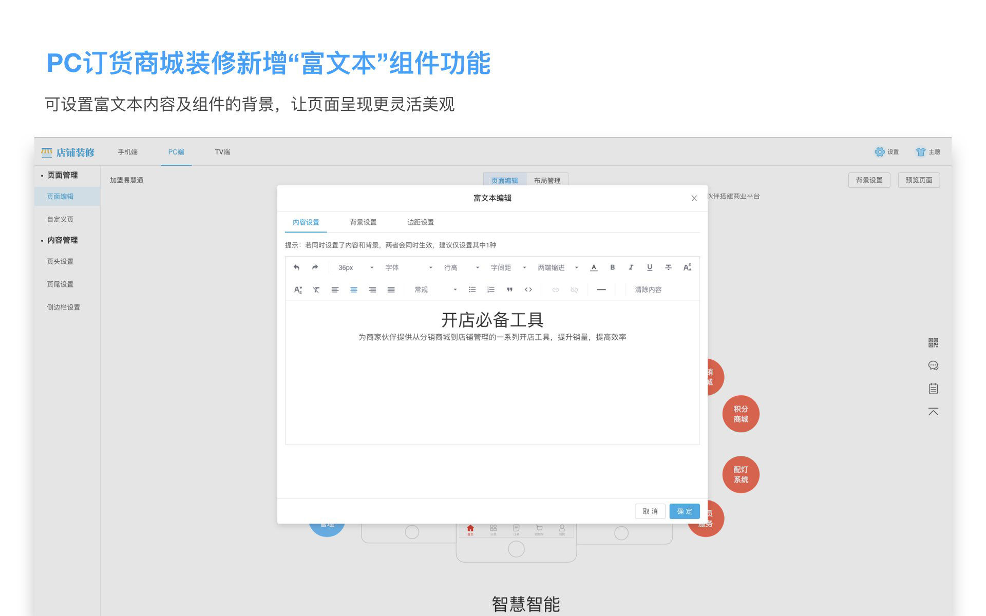Click the 确定 confirm button

684,511
